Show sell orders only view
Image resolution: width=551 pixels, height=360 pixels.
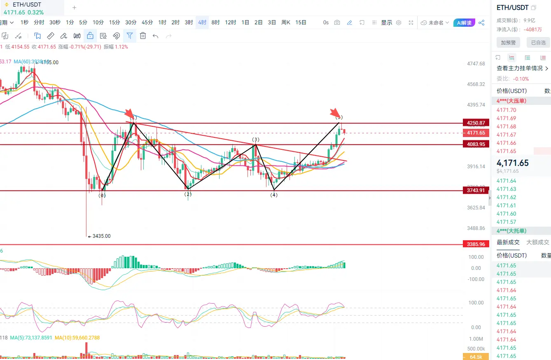point(543,58)
